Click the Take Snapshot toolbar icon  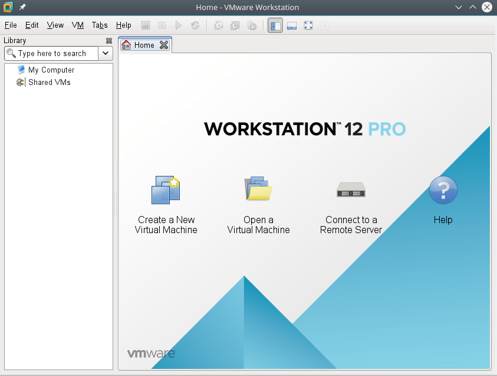point(219,25)
